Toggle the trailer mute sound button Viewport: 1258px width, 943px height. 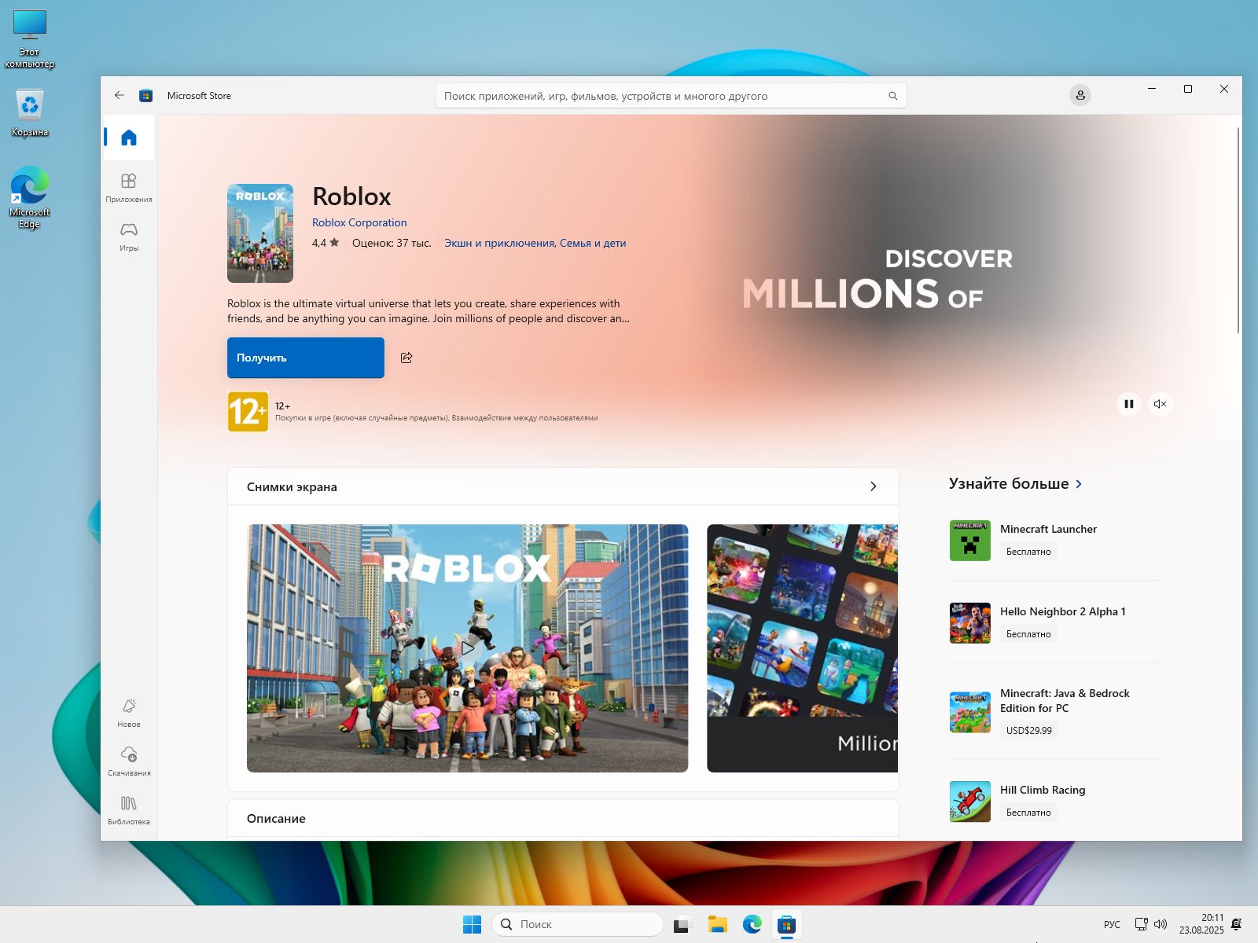[x=1161, y=404]
